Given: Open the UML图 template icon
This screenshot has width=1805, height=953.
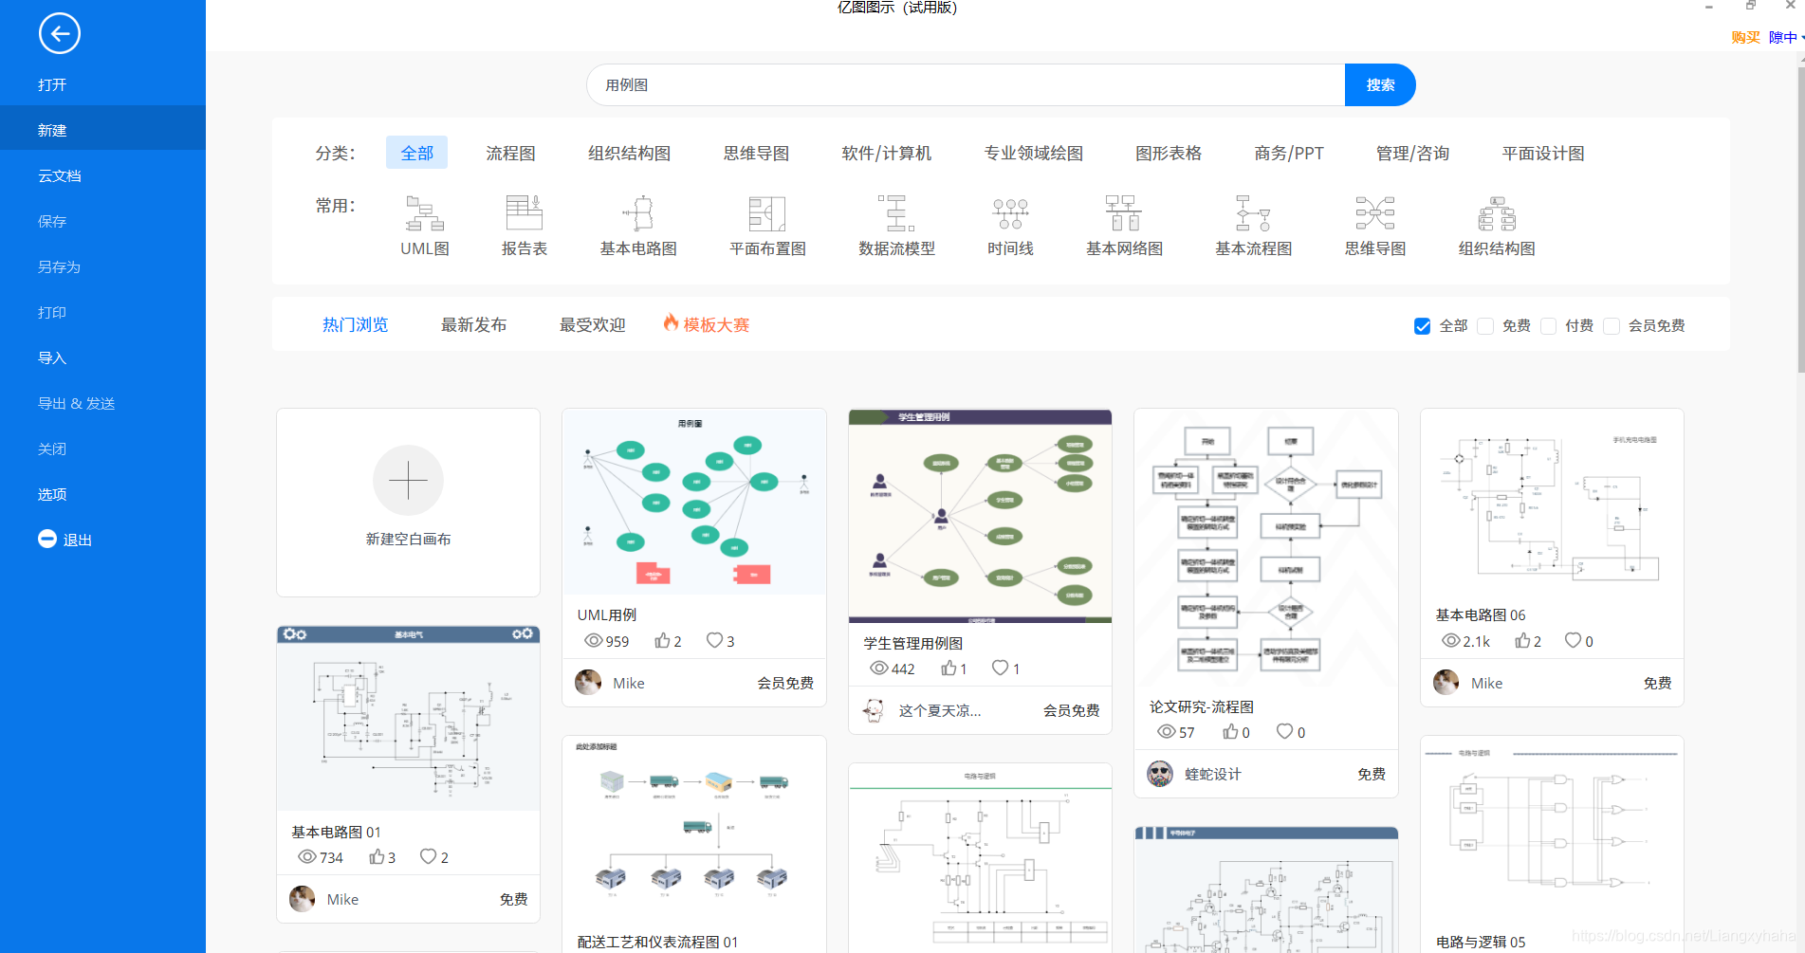Looking at the screenshot, I should (424, 213).
